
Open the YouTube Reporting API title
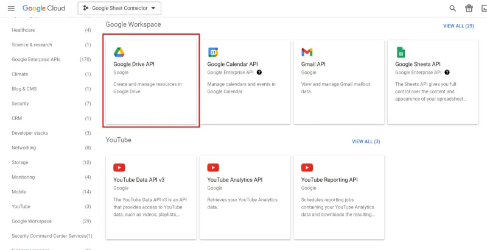(329, 180)
